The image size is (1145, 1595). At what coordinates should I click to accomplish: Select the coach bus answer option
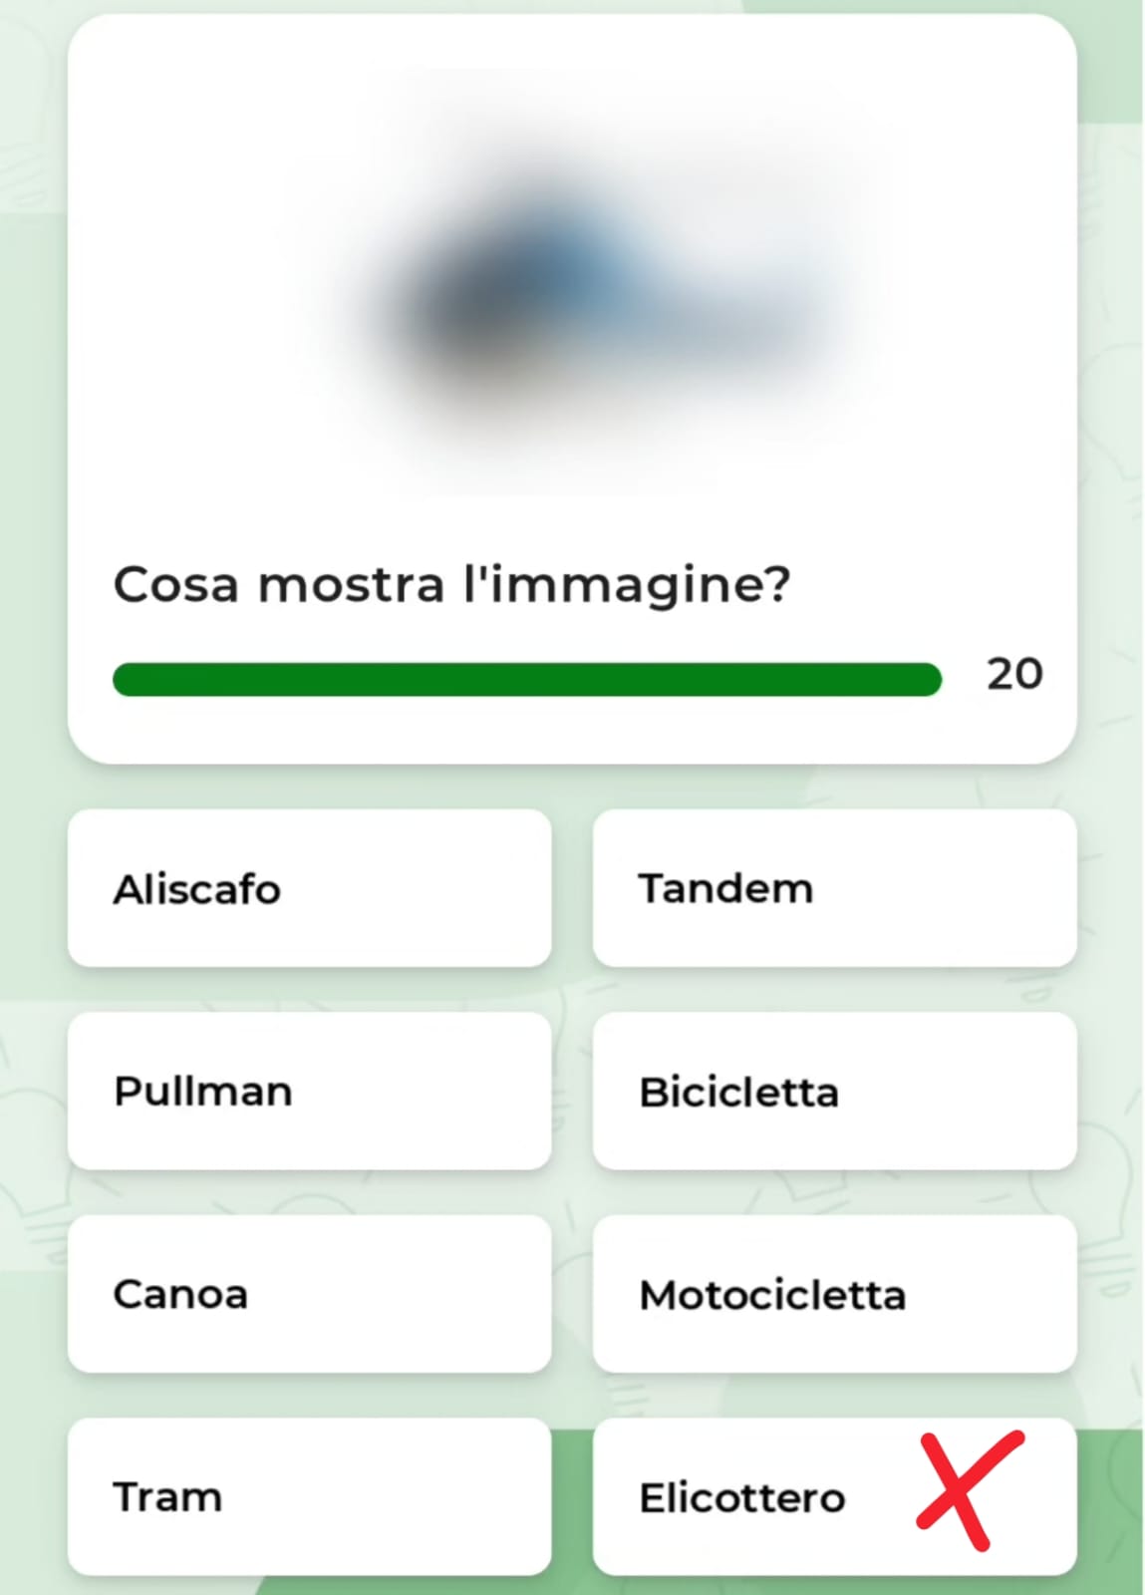coord(309,1092)
